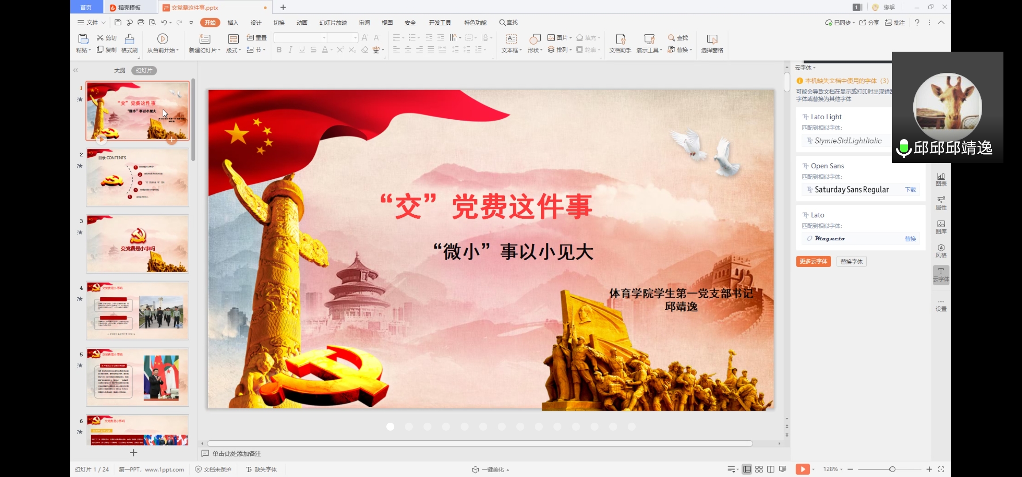Click the 图库 gallery sidebar icon
Screen dimensions: 1022x477
click(x=941, y=227)
